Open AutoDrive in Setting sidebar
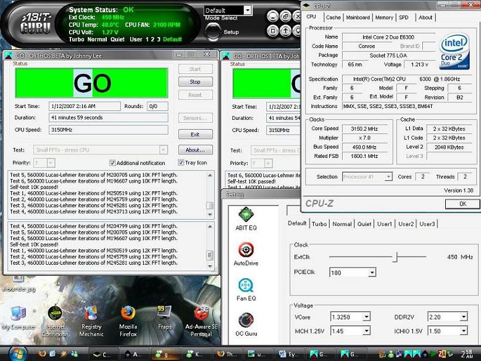This screenshot has height=361, width=481. (246, 254)
